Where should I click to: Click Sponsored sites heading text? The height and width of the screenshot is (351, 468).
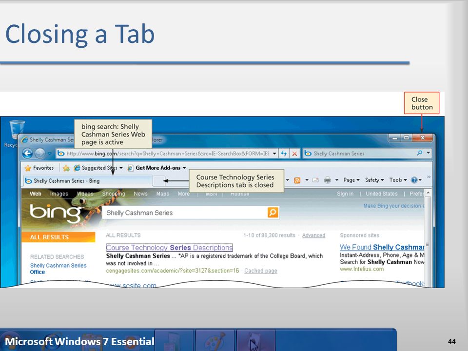tap(359, 235)
